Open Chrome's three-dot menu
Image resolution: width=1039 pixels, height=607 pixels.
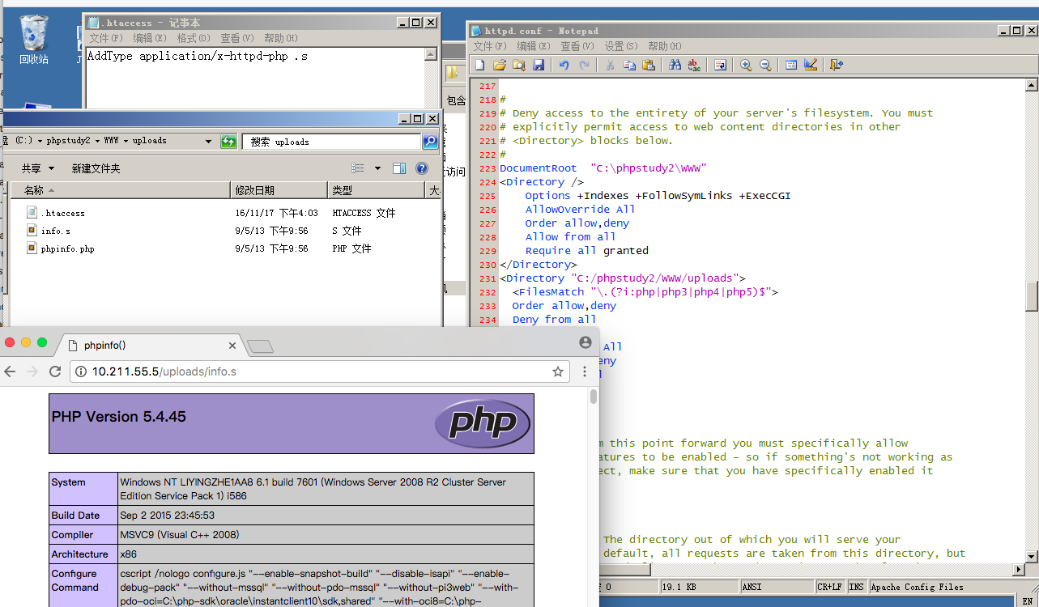pos(585,371)
